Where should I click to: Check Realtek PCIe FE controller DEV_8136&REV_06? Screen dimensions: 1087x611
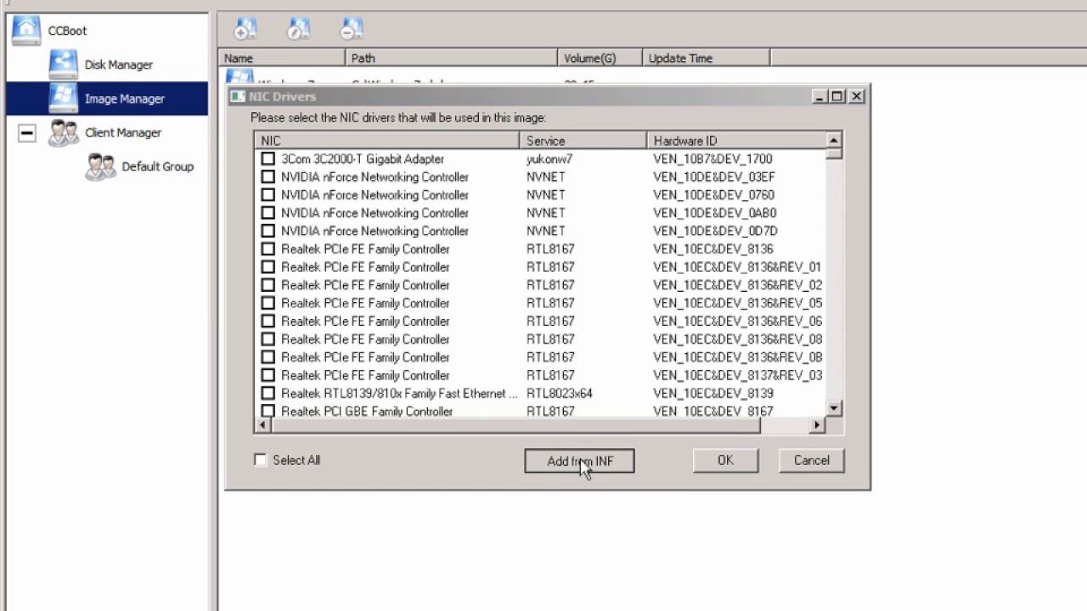tap(268, 321)
